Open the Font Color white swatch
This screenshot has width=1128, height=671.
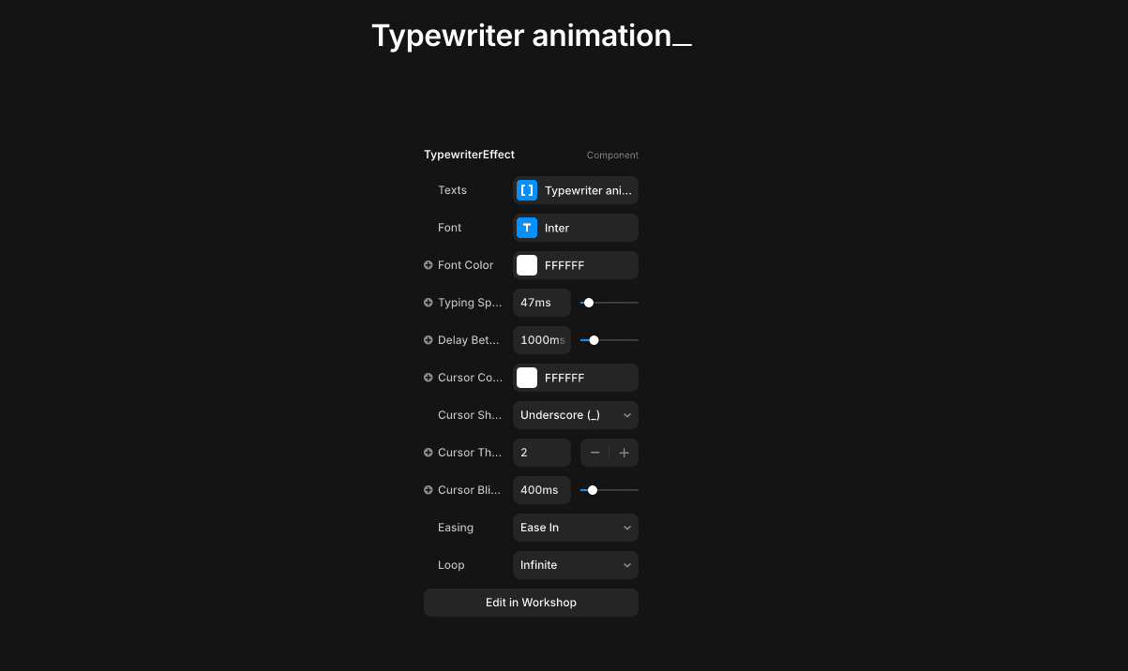[x=527, y=265]
